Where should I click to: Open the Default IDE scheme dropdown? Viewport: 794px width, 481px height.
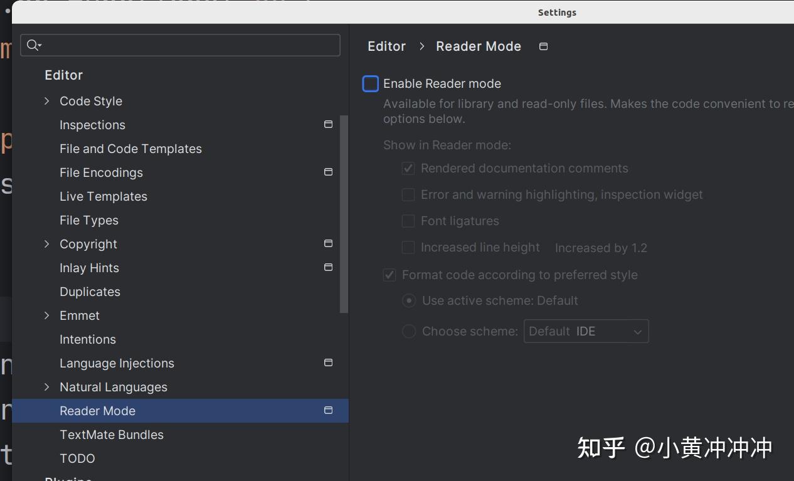point(586,331)
